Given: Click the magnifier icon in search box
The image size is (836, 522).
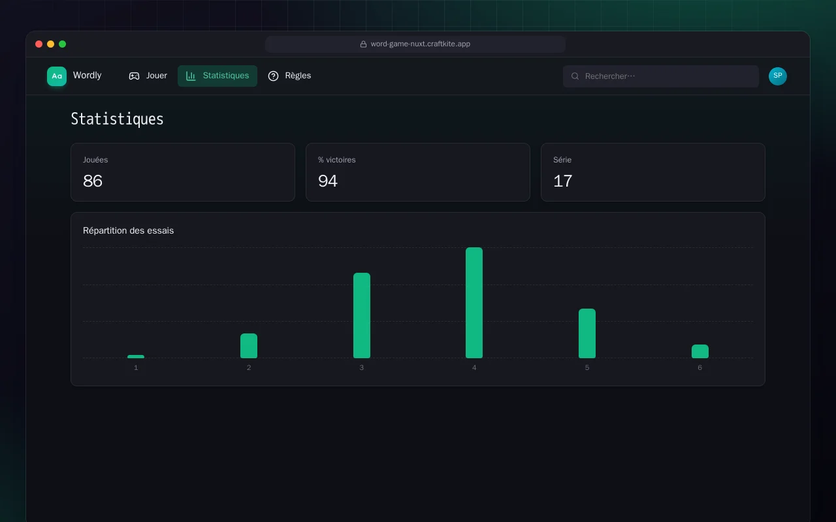Looking at the screenshot, I should click(x=575, y=76).
